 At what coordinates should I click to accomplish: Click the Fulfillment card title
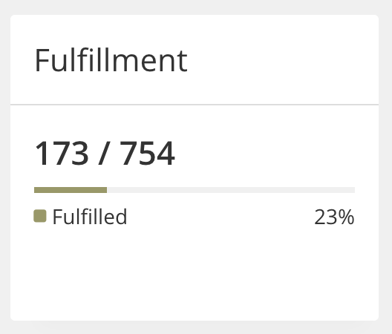coord(111,60)
